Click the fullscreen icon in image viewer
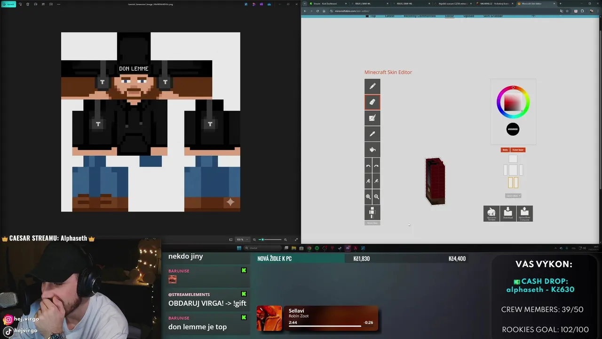The width and height of the screenshot is (602, 339). click(296, 240)
